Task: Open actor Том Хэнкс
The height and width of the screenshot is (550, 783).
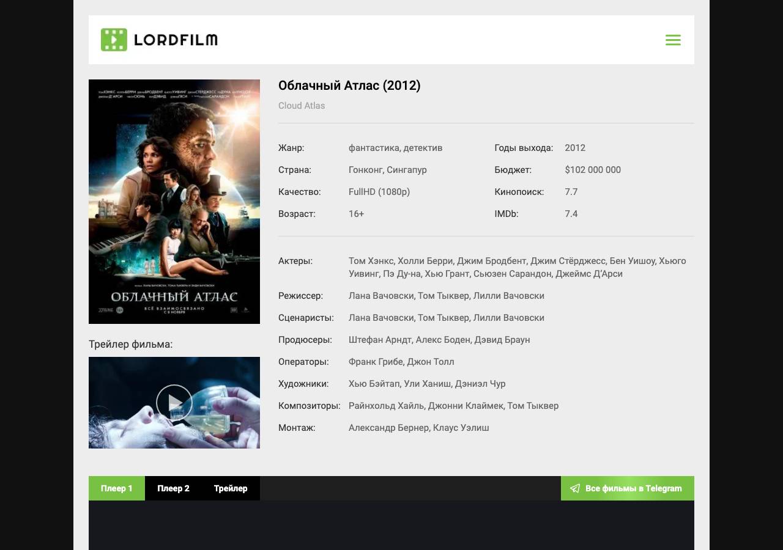Action: [371, 261]
